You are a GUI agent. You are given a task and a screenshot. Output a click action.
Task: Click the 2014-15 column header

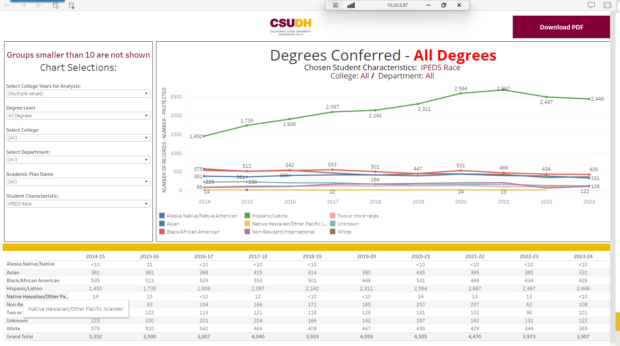[x=95, y=256]
